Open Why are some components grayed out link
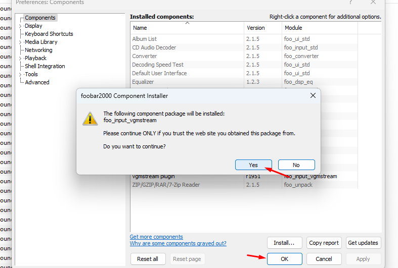The width and height of the screenshot is (398, 268). [178, 243]
